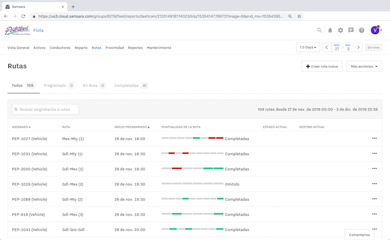Screen dimensions: 390x240
Task: Click the punctuality bar for Gdl-Qro-Gdl
Action: pos(193,229)
